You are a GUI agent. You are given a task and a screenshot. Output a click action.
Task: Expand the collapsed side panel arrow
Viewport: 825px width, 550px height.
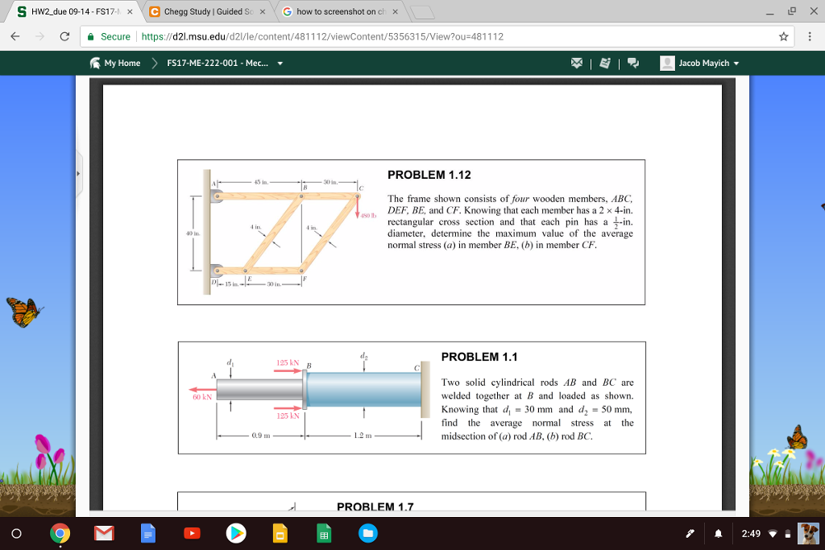78,173
